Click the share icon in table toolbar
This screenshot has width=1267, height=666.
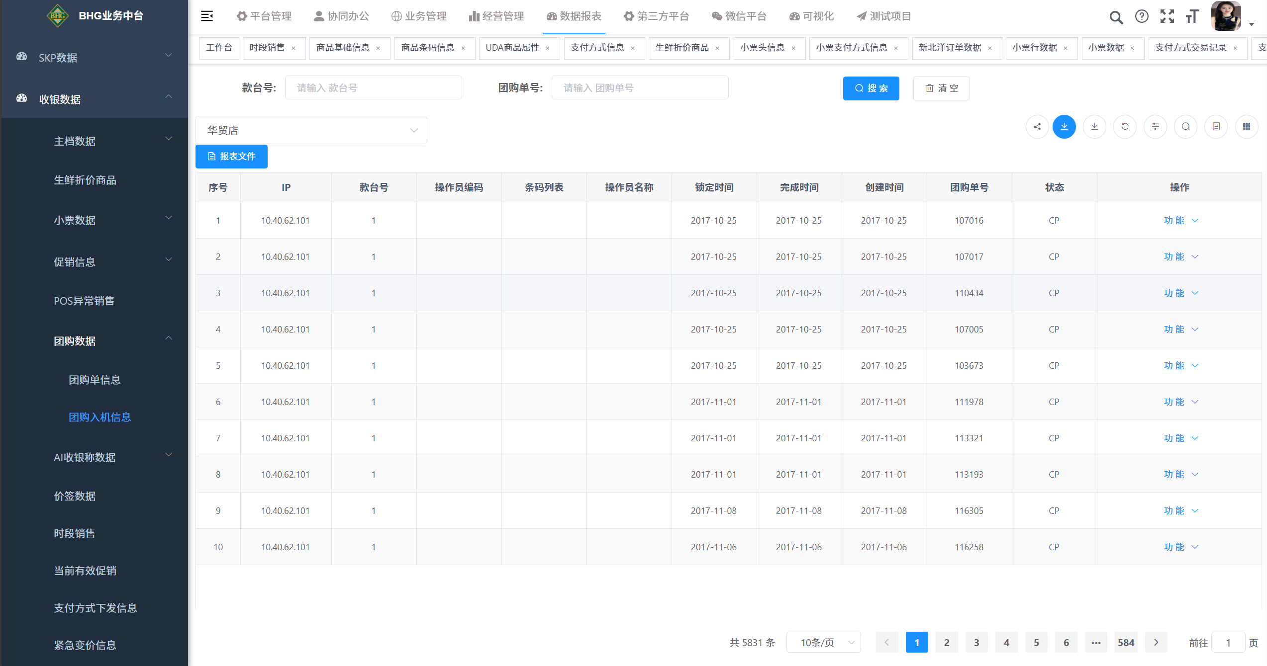(x=1037, y=127)
